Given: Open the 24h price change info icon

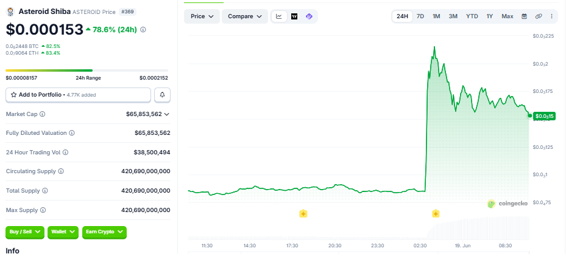Looking at the screenshot, I should tap(143, 30).
